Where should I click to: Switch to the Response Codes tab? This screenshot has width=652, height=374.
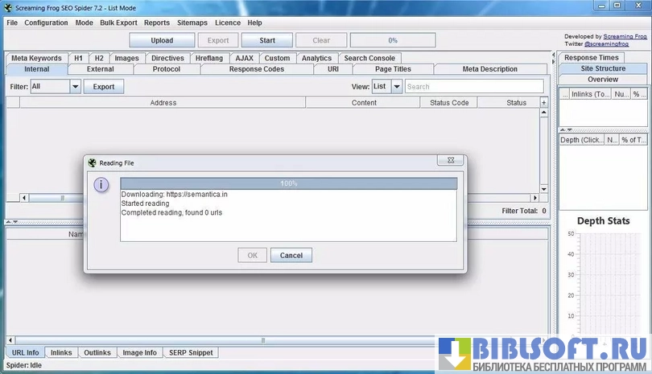tap(256, 69)
